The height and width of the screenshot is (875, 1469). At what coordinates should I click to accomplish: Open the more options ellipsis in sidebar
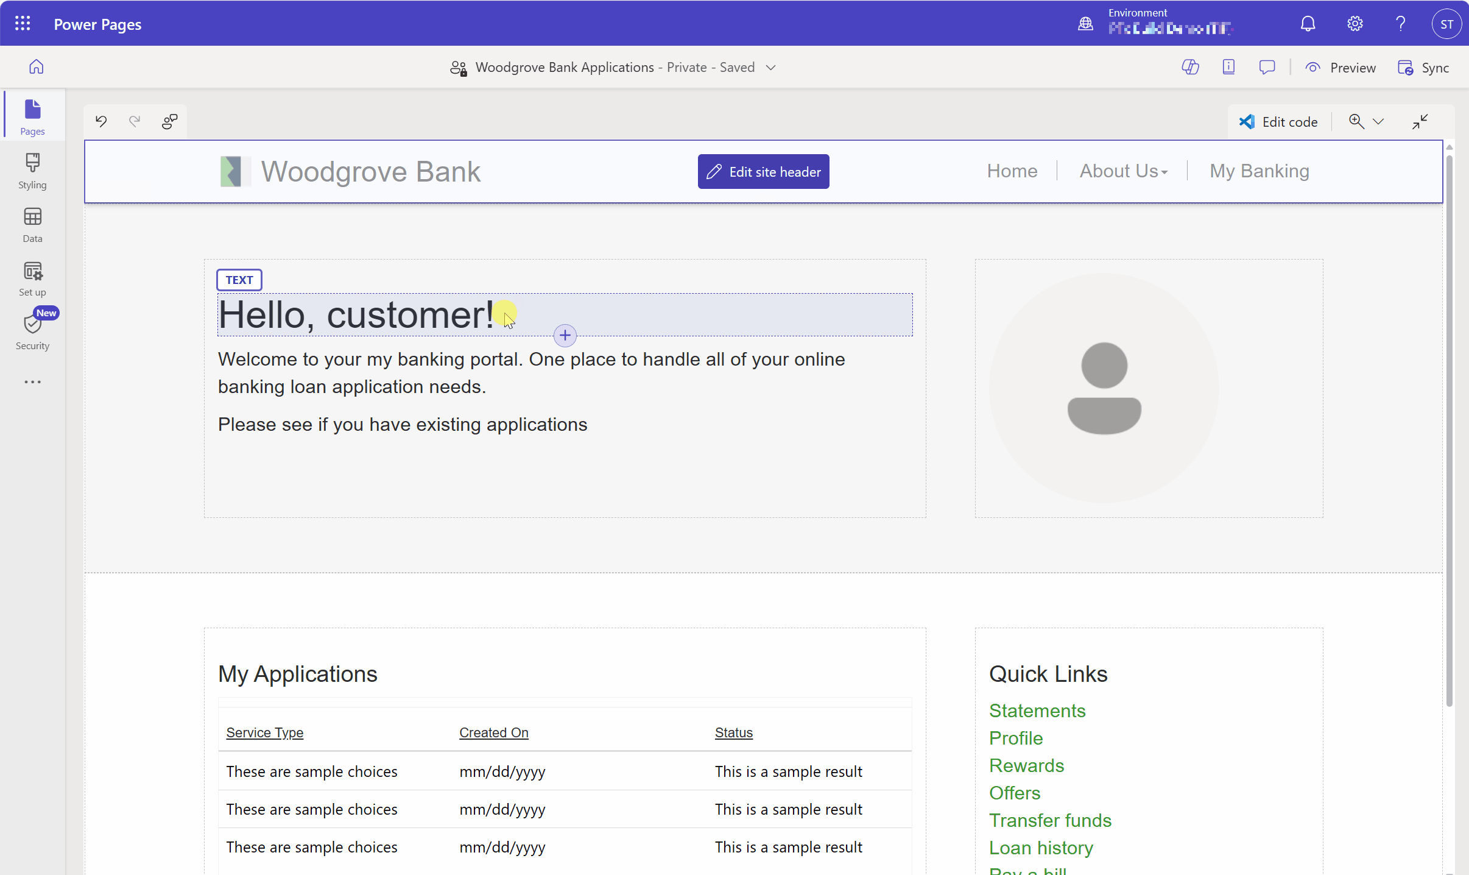pos(32,382)
